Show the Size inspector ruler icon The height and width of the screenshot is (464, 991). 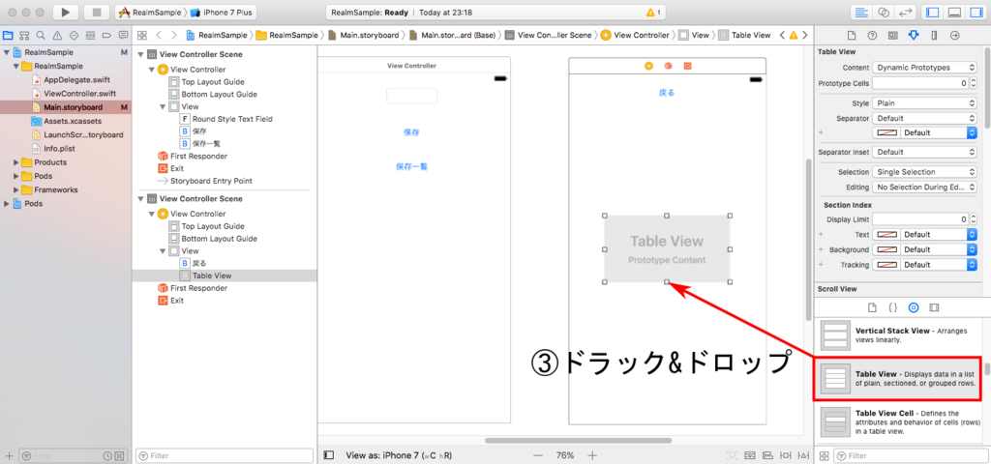pyautogui.click(x=934, y=36)
